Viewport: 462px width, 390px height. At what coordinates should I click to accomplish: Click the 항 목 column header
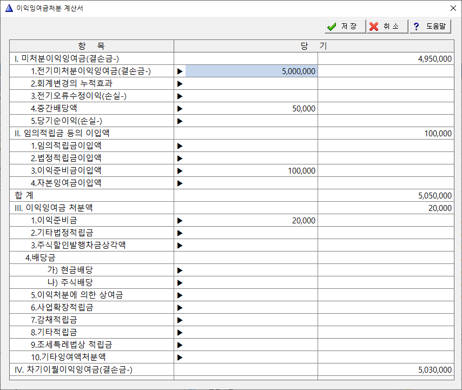click(x=91, y=46)
